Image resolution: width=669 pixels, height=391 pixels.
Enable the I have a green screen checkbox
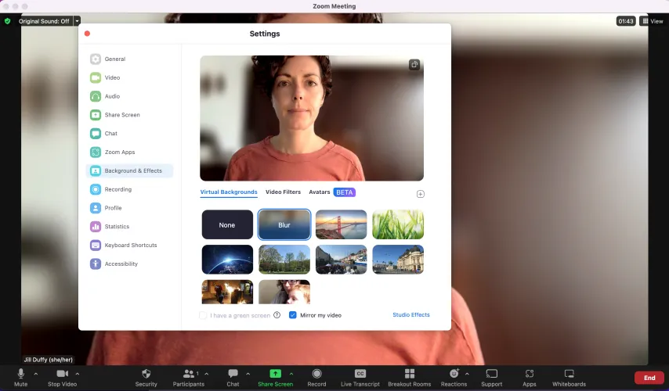203,315
